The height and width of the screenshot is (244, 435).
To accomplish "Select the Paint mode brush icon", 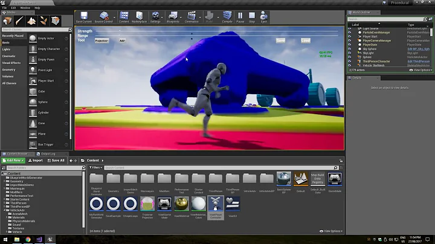I will (19, 21).
